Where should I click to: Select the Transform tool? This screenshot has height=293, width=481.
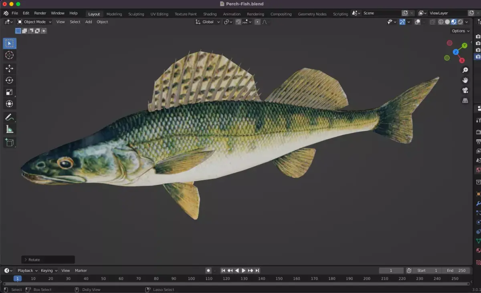pyautogui.click(x=10, y=104)
